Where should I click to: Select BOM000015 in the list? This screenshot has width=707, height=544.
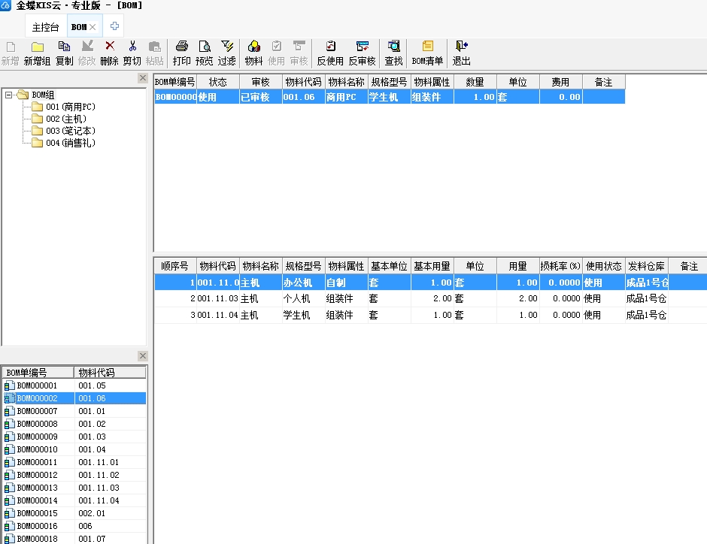(x=74, y=513)
